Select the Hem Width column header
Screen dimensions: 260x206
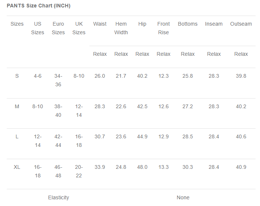point(121,28)
